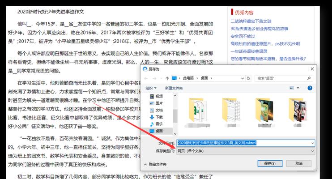This screenshot has height=179, width=332.
Task: Select 音乐 in navigation pane
Action: coord(156,124)
